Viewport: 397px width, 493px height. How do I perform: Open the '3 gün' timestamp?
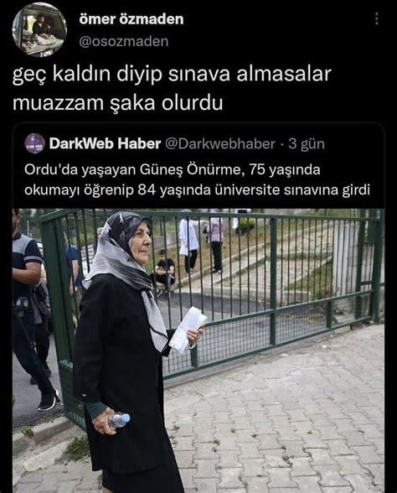point(307,143)
